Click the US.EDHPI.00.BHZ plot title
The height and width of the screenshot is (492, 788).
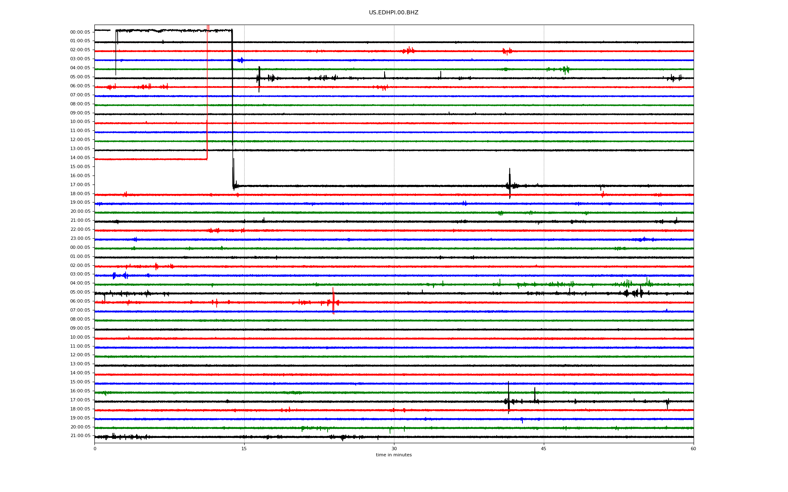[x=393, y=13]
